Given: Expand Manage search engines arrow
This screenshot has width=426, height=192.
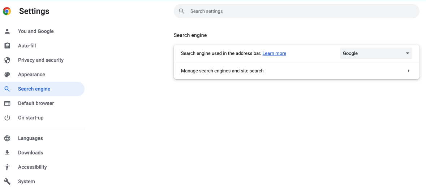Looking at the screenshot, I should [409, 71].
